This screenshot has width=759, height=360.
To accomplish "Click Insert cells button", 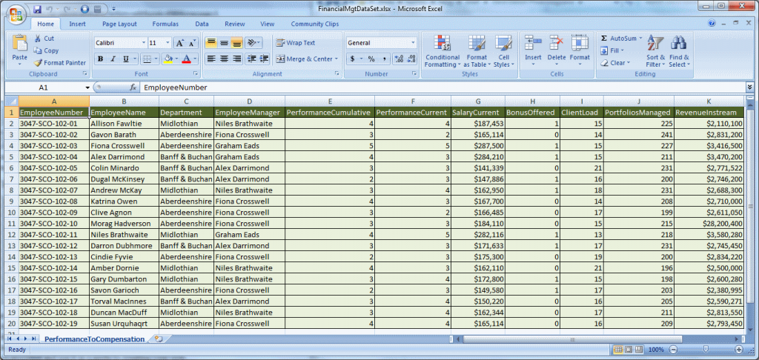I will click(534, 51).
